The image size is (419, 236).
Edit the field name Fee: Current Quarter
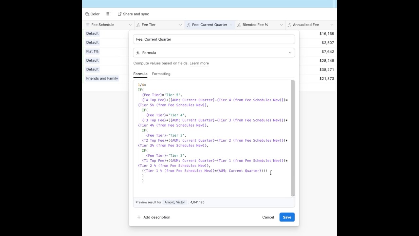(214, 39)
